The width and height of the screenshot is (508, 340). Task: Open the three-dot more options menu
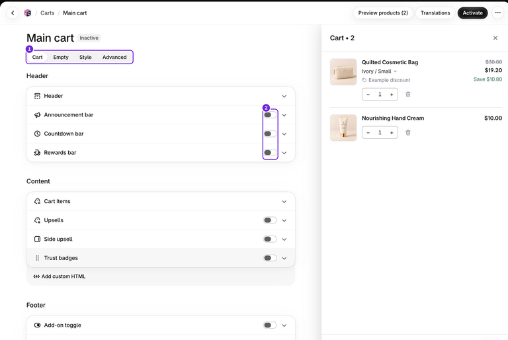coord(497,13)
